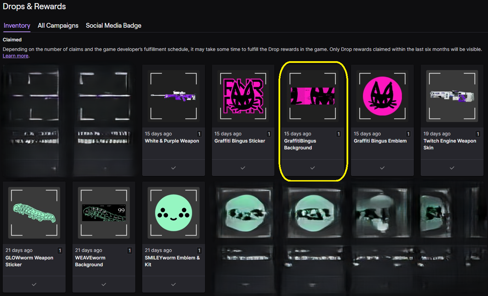Click checkmark under Graffiti Bingus Emblem
This screenshot has height=296, width=488.
pos(382,168)
